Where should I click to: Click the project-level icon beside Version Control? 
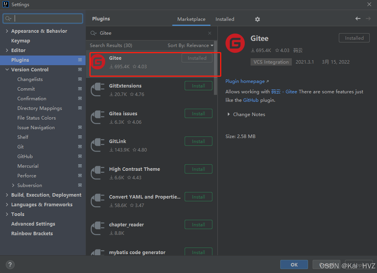pyautogui.click(x=80, y=69)
